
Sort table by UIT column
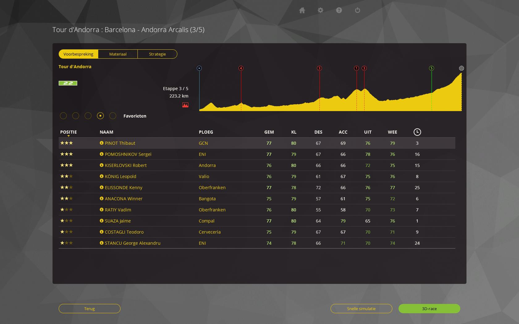368,132
